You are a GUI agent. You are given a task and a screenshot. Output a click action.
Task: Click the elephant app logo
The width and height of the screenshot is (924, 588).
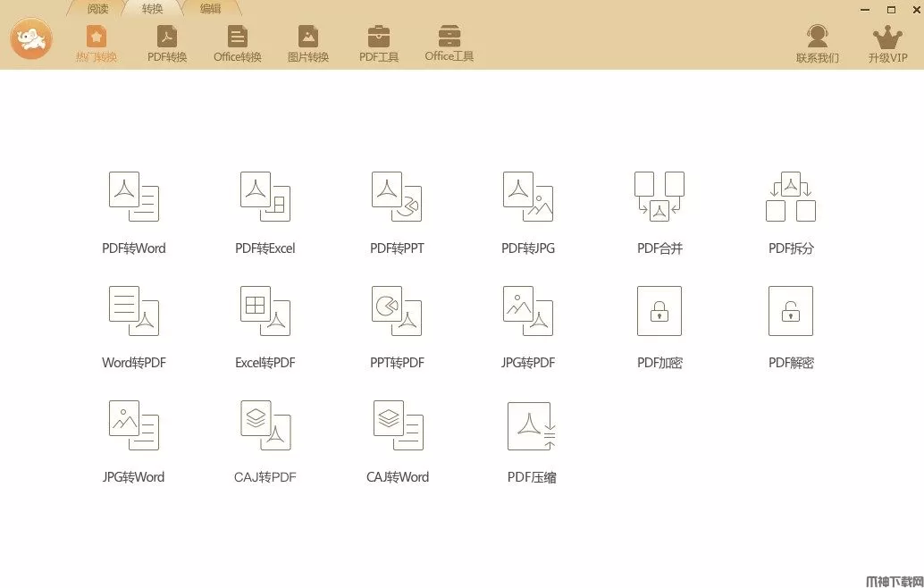(31, 38)
